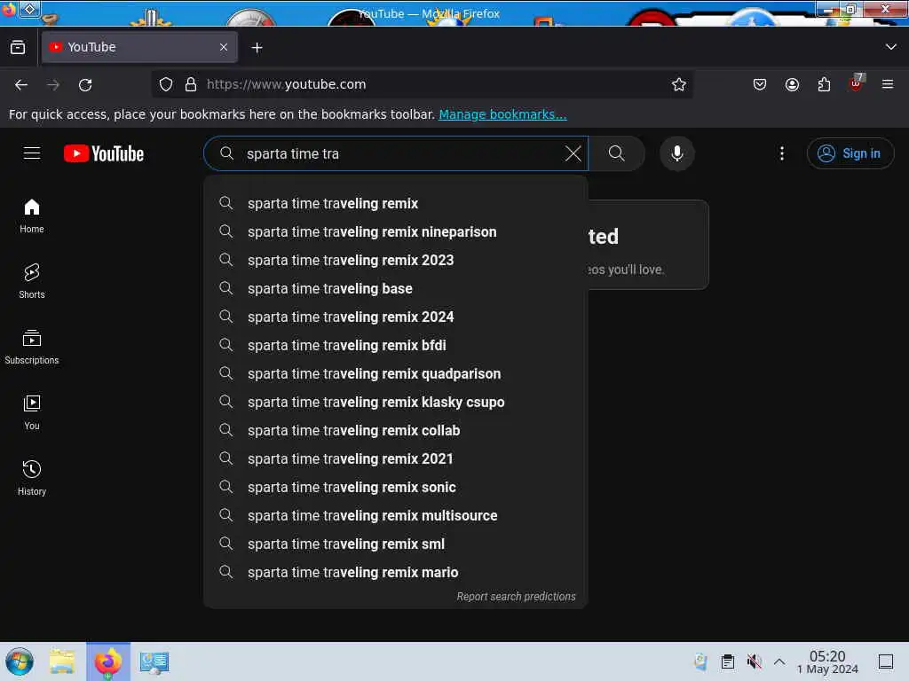Open History from the sidebar
This screenshot has height=681, width=909.
[x=32, y=478]
